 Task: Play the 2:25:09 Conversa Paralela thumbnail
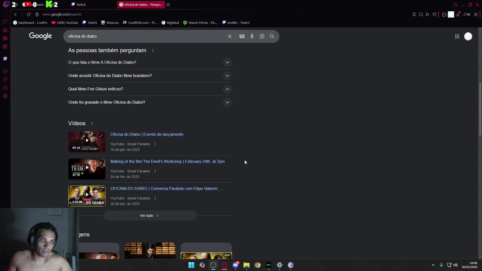(x=87, y=196)
